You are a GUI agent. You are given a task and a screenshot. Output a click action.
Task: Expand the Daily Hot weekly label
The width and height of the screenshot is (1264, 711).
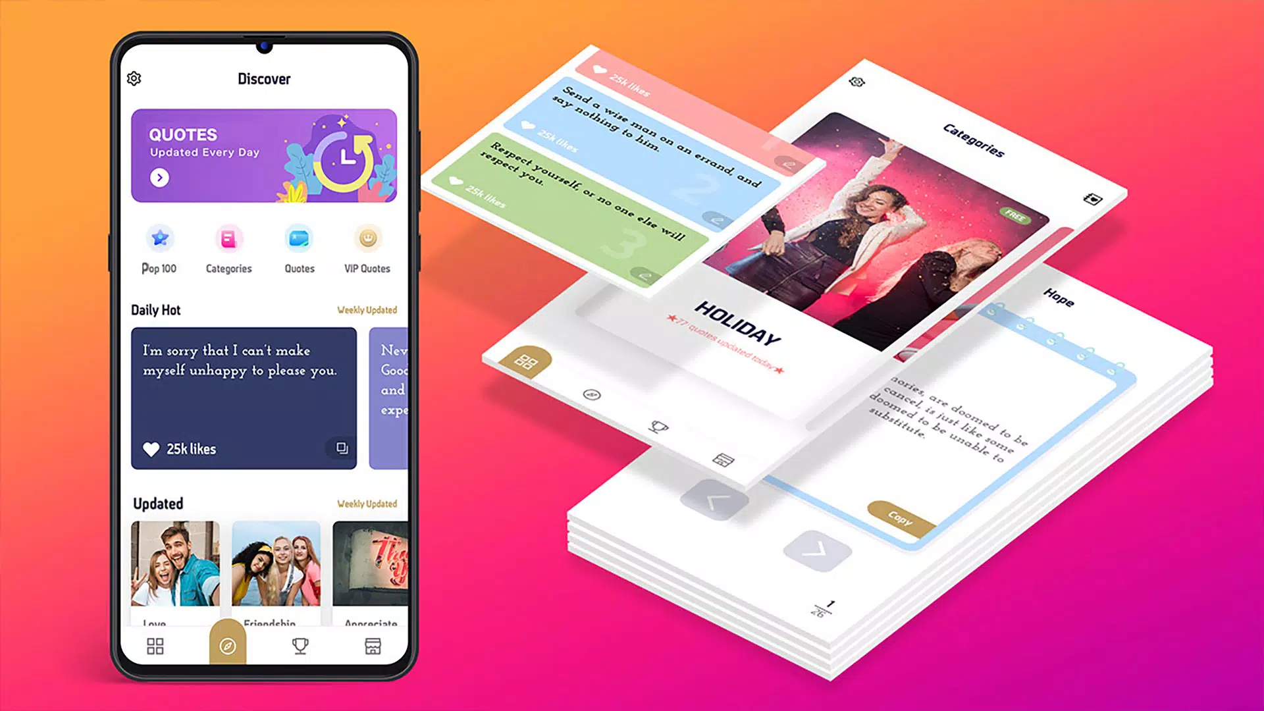tap(365, 309)
